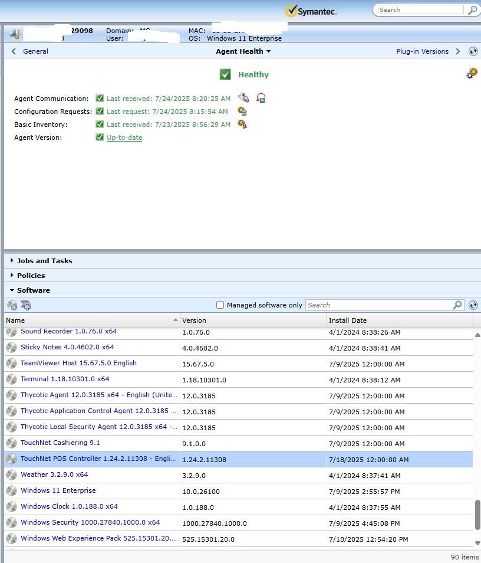Click the disc icon beside Terminal 1.18.10301.0

click(x=11, y=379)
